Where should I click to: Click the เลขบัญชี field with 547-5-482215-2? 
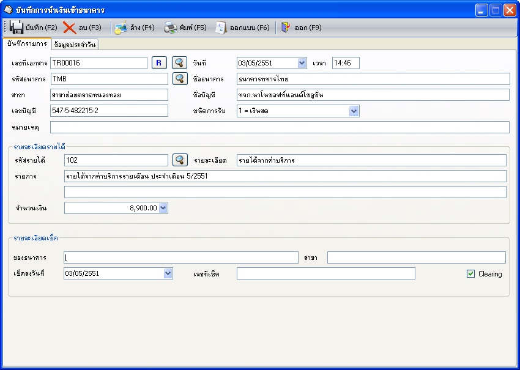tap(110, 111)
